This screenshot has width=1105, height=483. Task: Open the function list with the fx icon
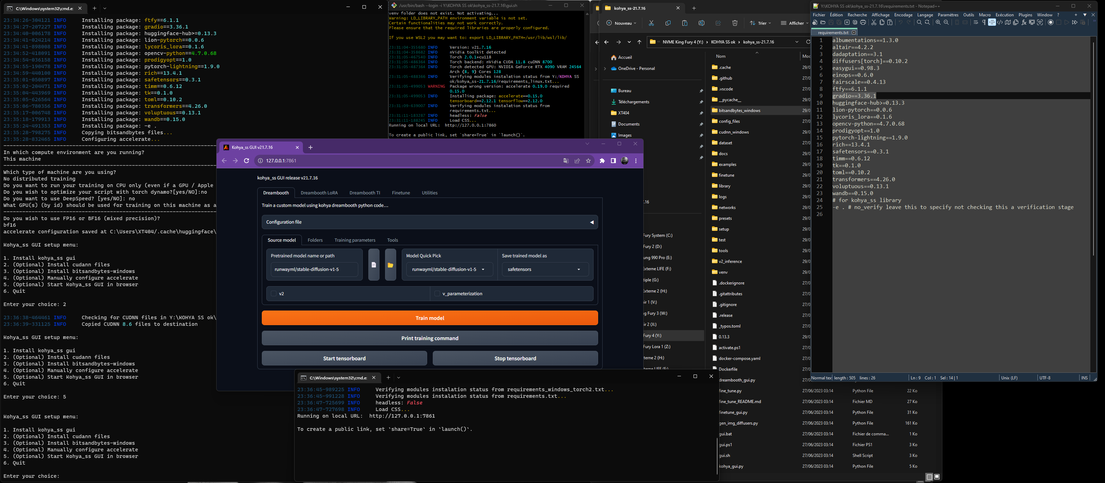tap(1024, 23)
